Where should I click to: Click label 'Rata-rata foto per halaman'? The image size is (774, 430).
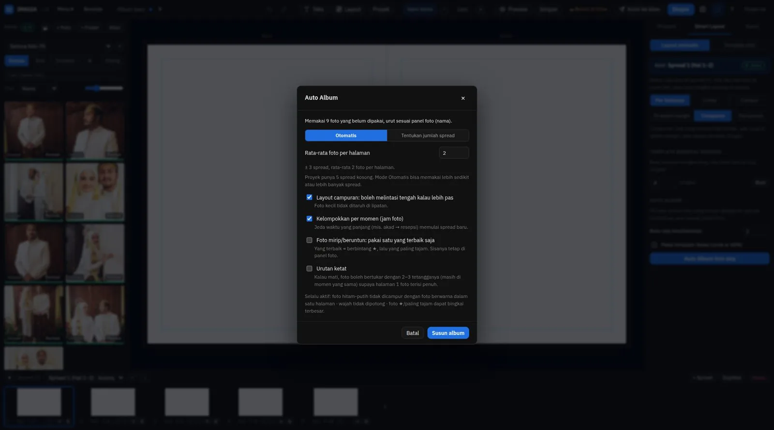337,153
